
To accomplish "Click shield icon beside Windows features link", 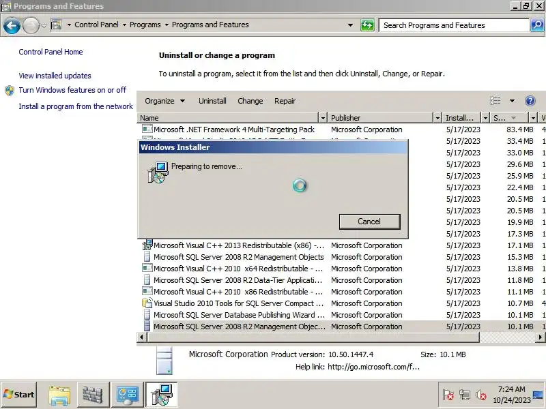I will [x=10, y=91].
